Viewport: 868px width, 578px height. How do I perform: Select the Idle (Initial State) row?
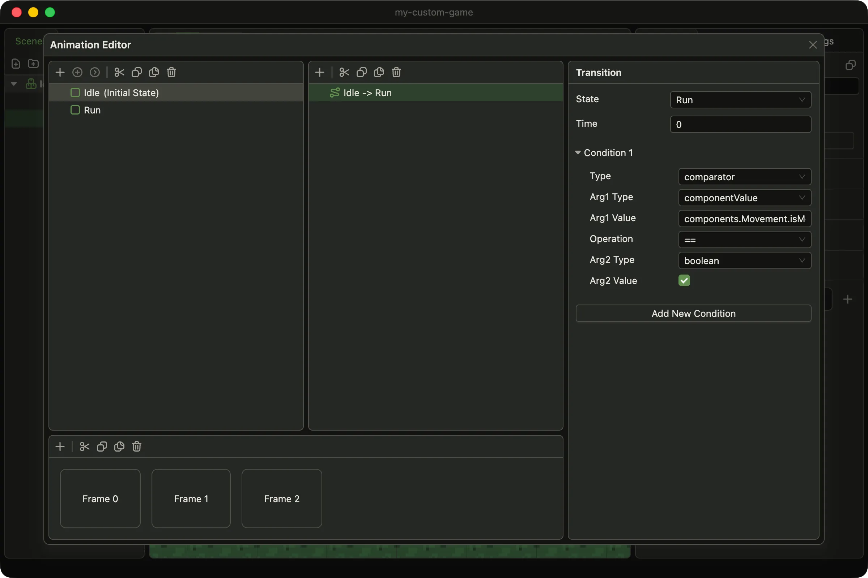176,92
